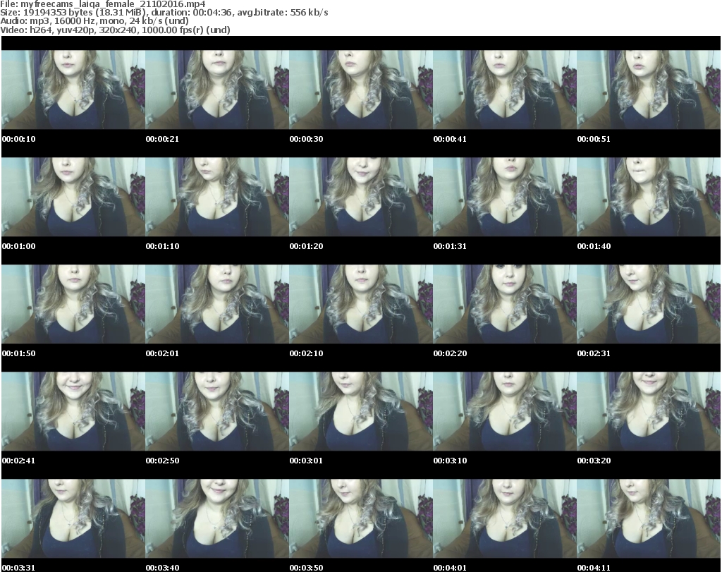The height and width of the screenshot is (572, 722).
Task: Select the thumbnail marked 00:01:00
Action: click(x=73, y=197)
